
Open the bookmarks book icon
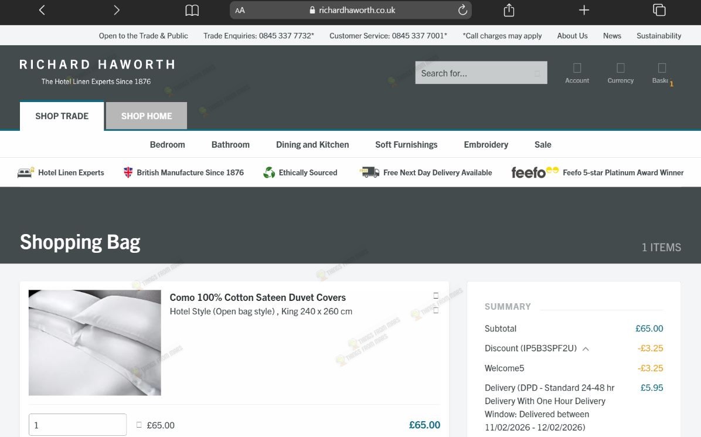[192, 10]
